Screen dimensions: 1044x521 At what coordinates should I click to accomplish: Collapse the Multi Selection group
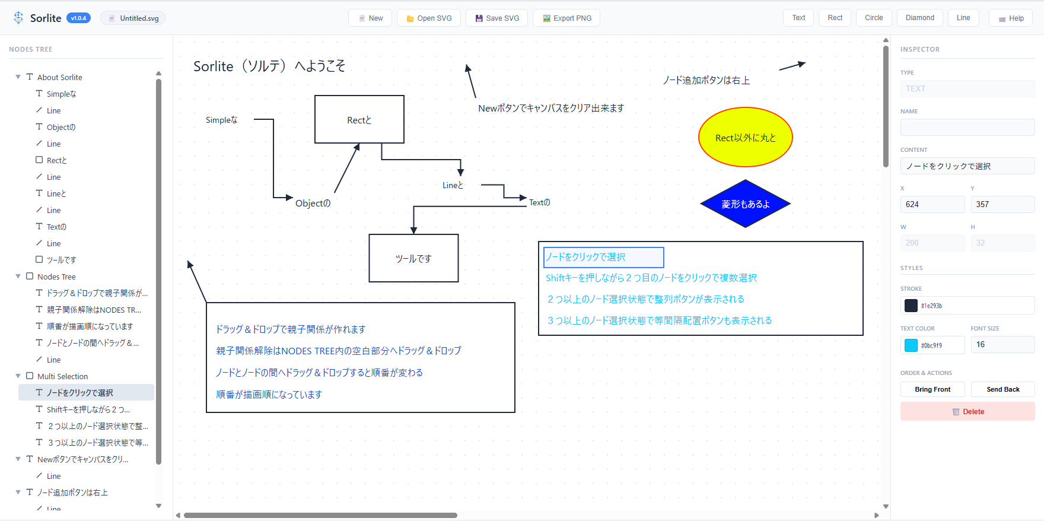click(x=18, y=376)
